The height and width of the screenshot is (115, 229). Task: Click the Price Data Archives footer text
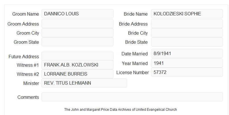121,109
